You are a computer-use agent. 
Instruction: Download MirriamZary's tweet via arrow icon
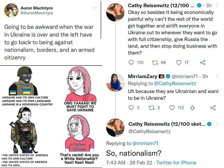point(192,108)
